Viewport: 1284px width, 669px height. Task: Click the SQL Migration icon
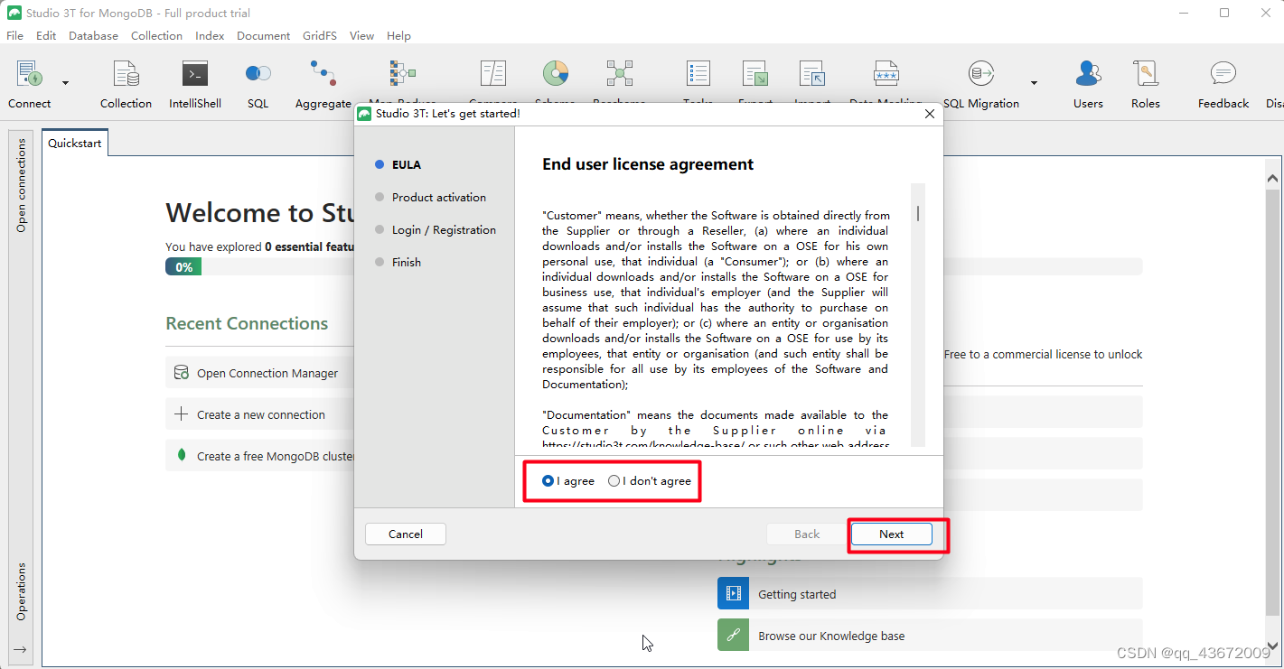point(980,74)
